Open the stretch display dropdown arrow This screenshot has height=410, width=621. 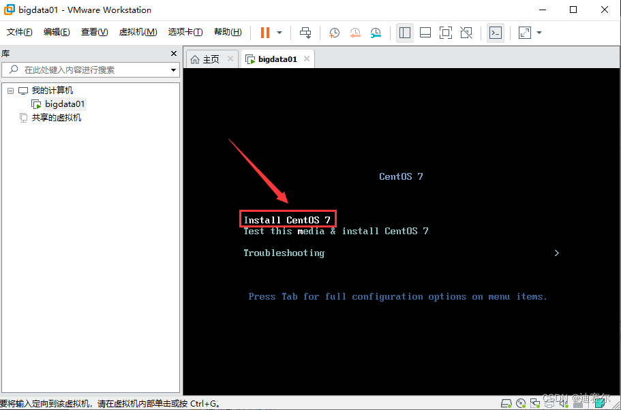tap(539, 33)
